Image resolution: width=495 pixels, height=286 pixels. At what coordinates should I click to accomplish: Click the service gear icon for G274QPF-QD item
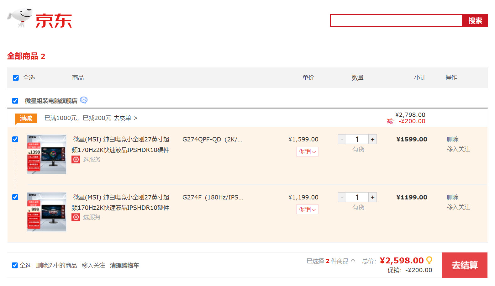76,159
